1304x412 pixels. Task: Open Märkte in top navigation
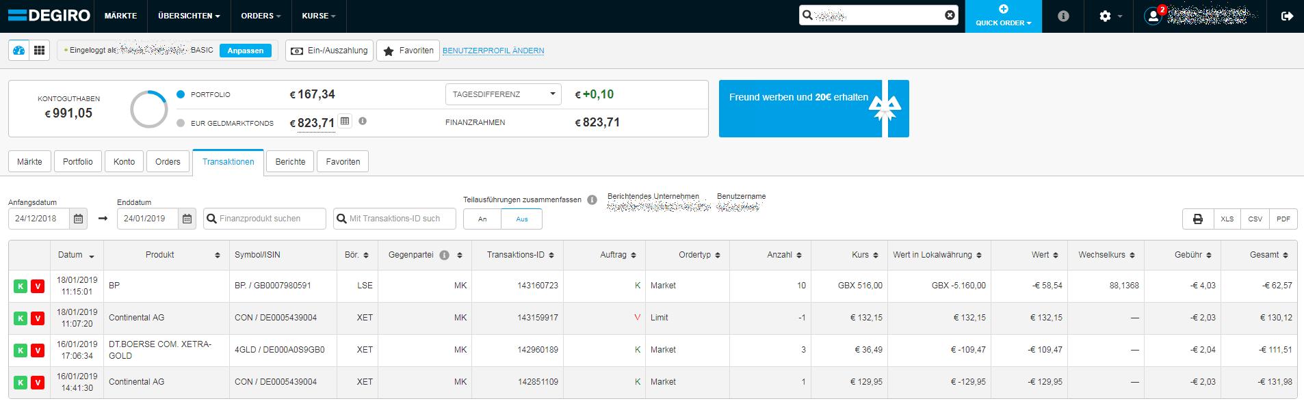tap(120, 16)
